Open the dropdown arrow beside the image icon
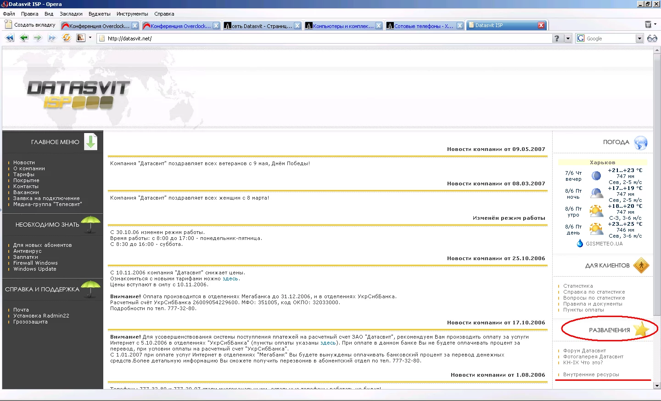 (x=90, y=38)
